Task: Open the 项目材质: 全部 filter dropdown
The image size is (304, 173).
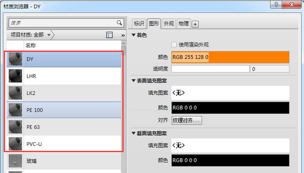Action: [x=30, y=35]
